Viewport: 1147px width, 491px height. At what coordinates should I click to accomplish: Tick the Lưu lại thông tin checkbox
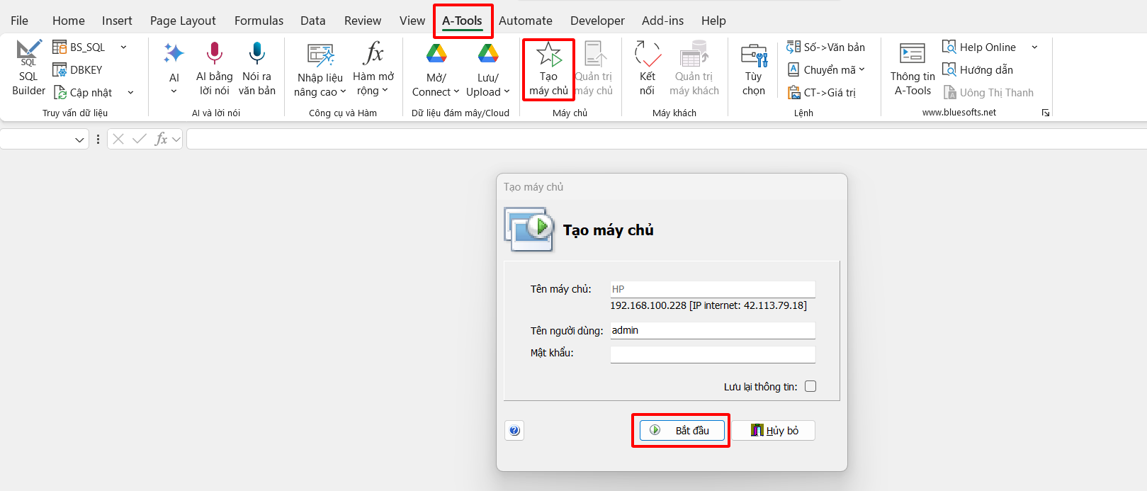pos(810,386)
